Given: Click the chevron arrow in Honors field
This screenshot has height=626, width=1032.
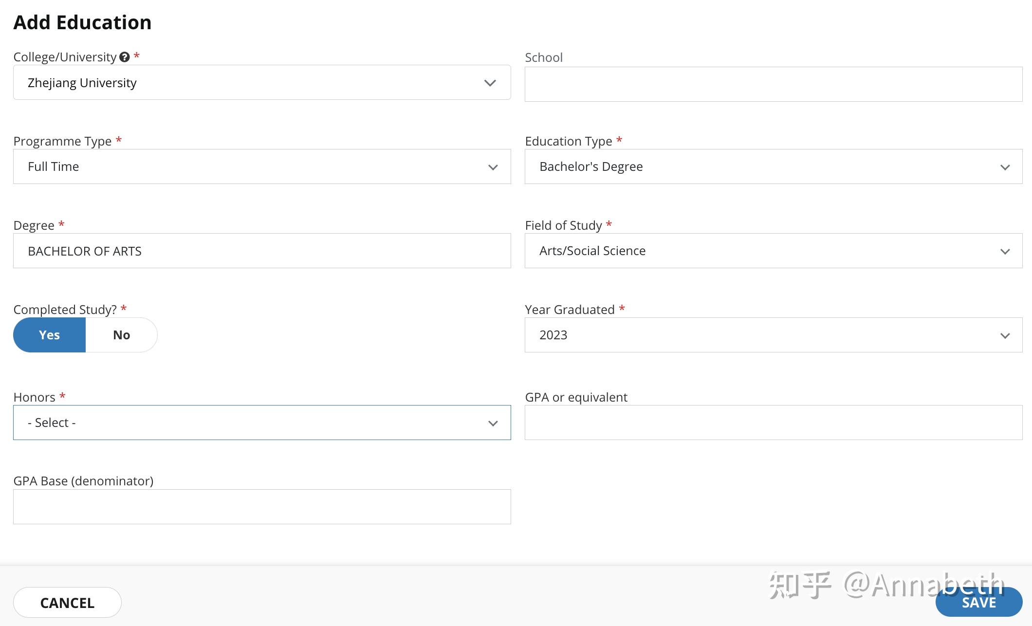Looking at the screenshot, I should coord(493,423).
